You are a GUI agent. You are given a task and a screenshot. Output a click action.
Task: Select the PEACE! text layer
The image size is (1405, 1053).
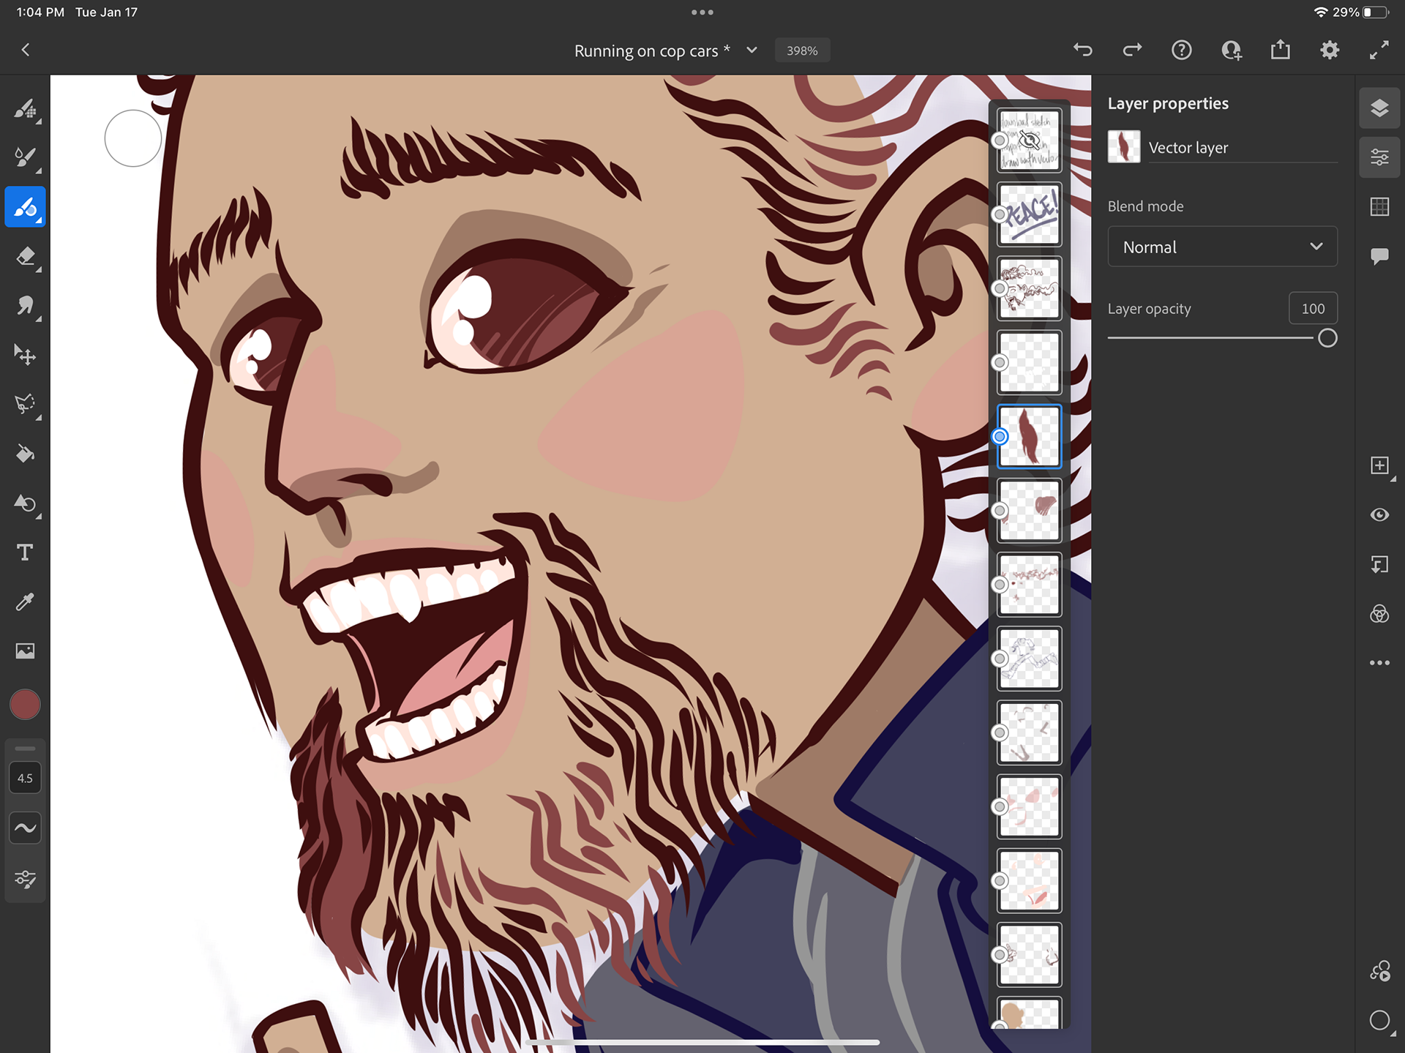(1029, 214)
